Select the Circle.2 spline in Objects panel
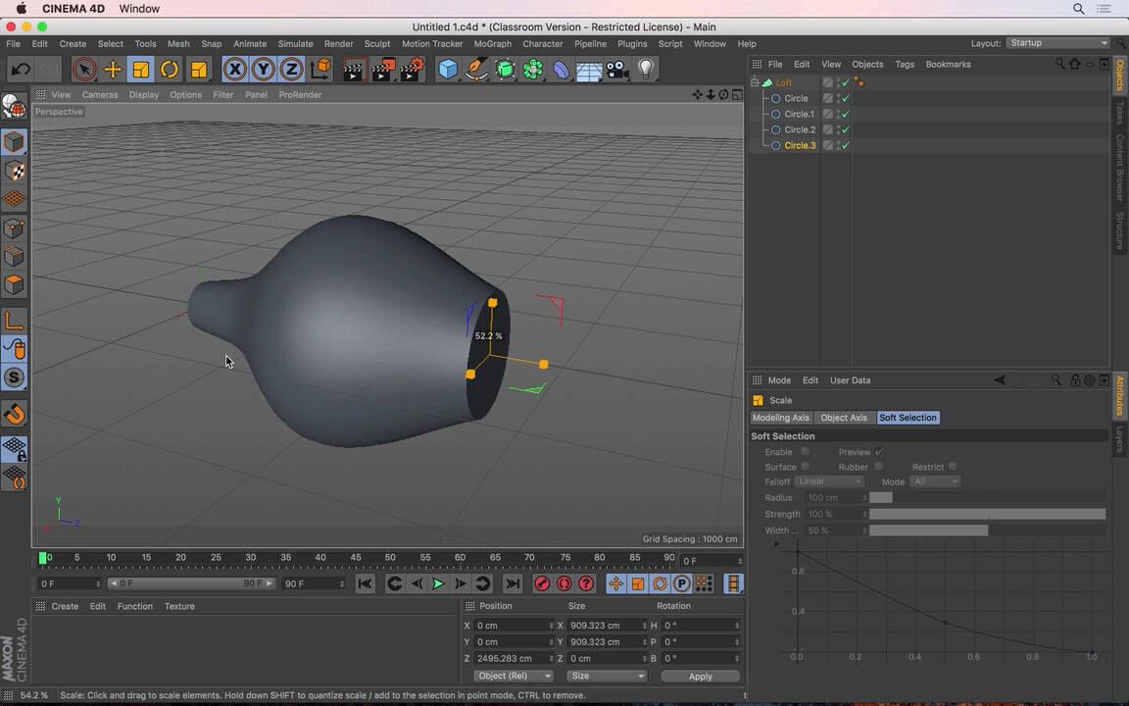This screenshot has width=1129, height=706. click(800, 129)
